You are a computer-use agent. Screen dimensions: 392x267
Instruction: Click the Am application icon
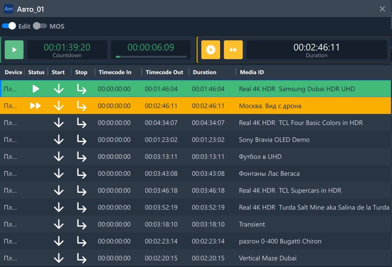point(9,9)
